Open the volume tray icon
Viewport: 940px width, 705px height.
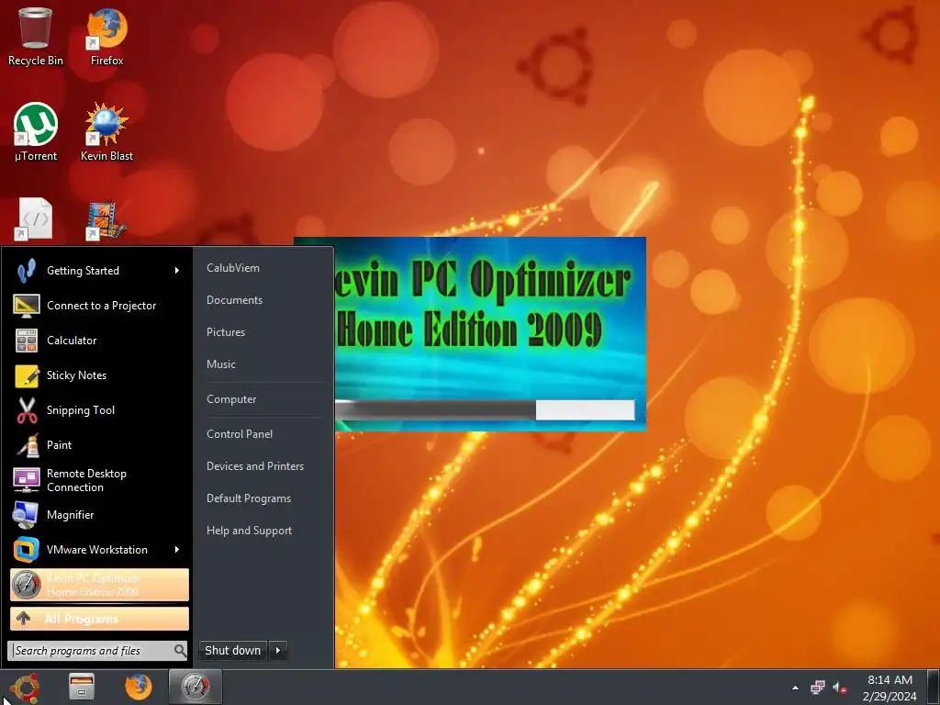[839, 688]
